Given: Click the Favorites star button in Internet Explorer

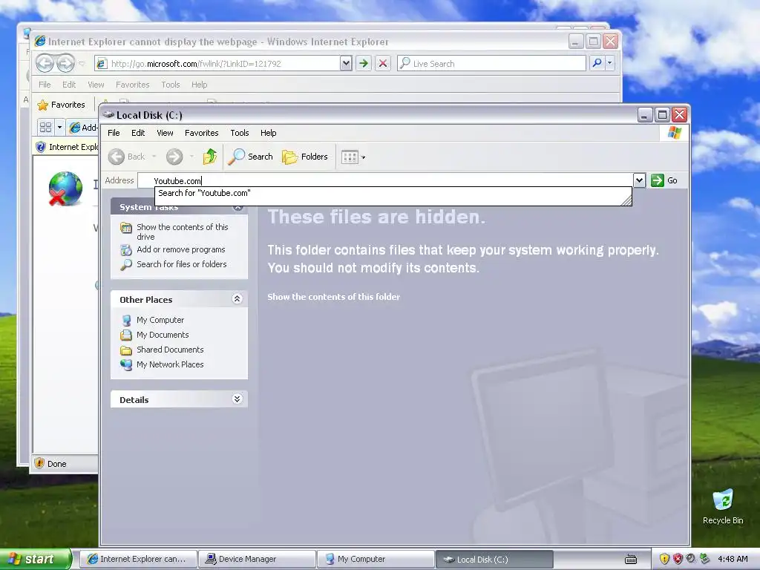Looking at the screenshot, I should click(61, 105).
